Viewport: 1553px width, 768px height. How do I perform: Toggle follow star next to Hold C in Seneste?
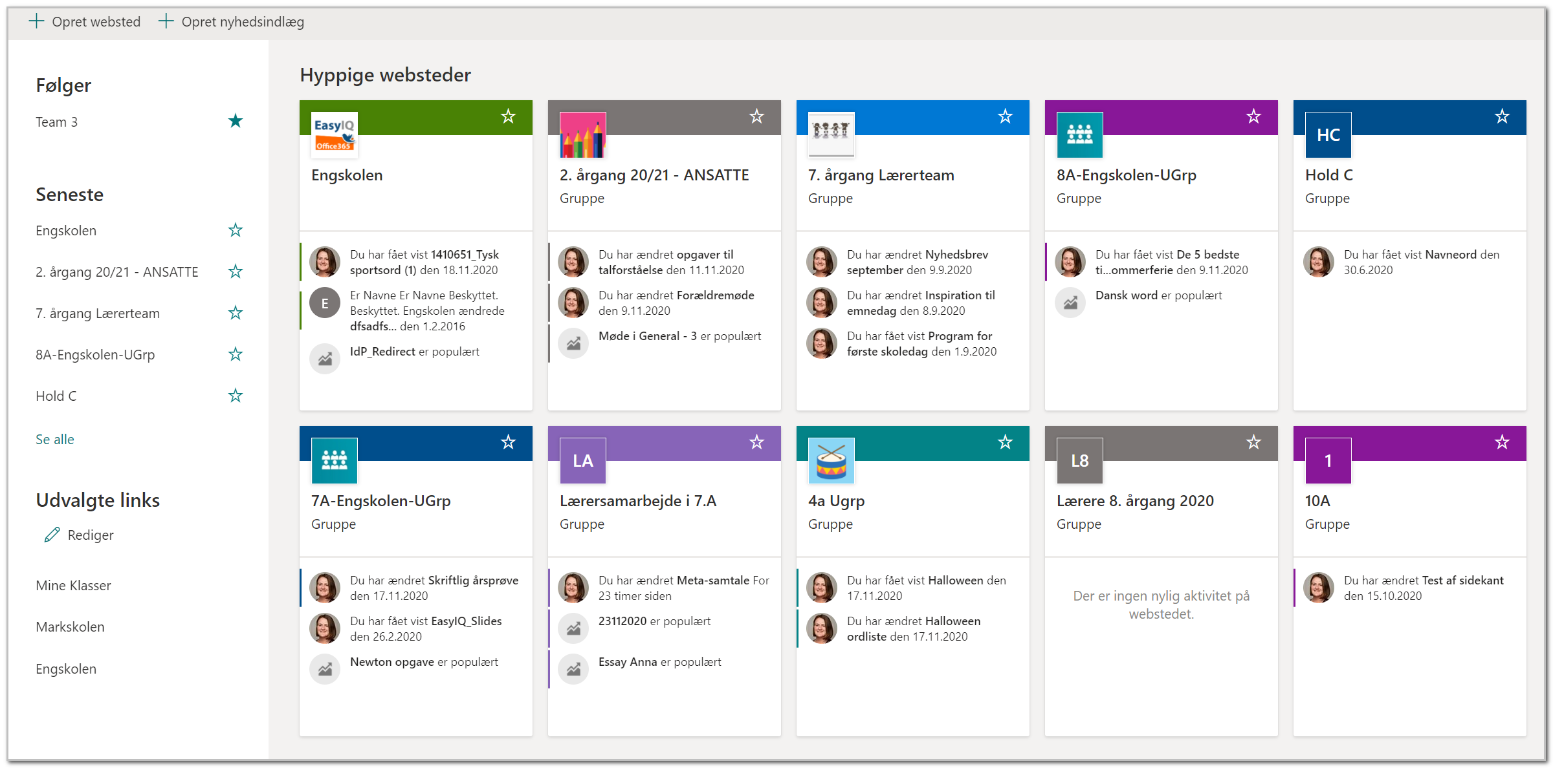236,396
